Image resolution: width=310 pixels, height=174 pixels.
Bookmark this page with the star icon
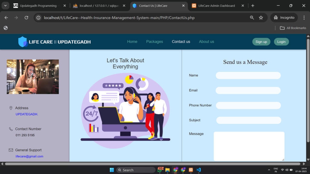pos(261,18)
